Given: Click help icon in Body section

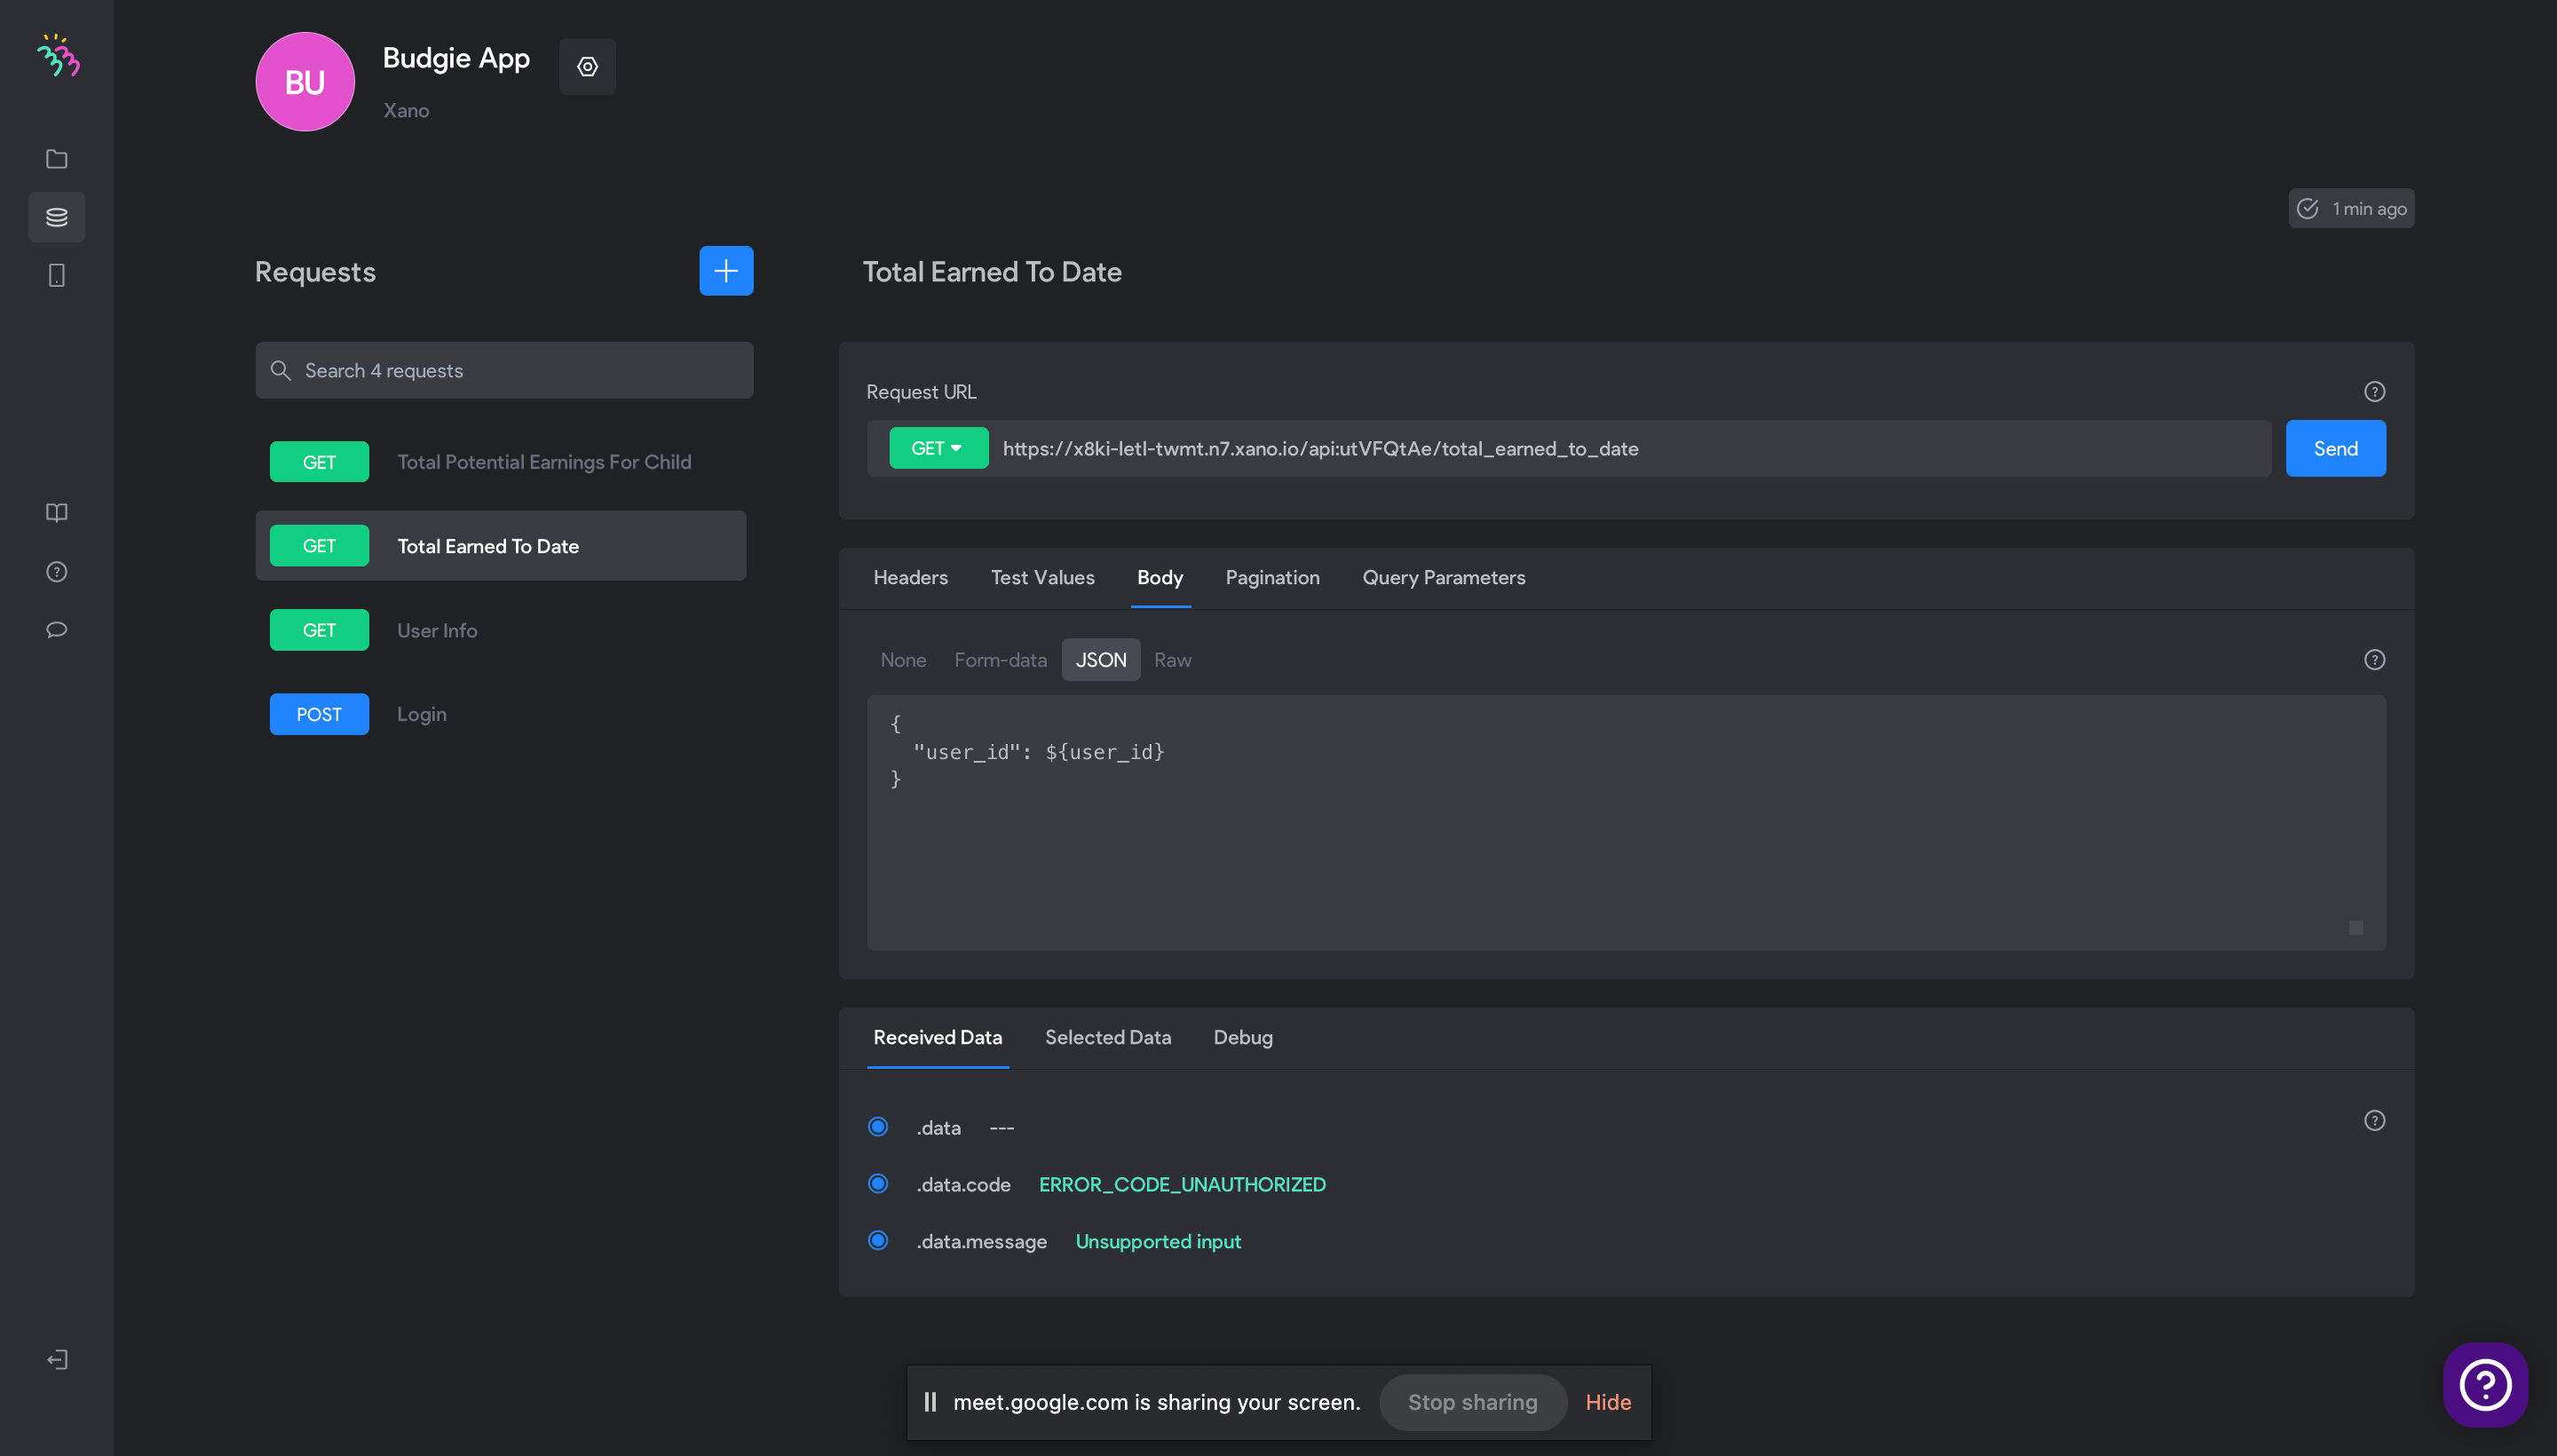Looking at the screenshot, I should pos(2375,660).
